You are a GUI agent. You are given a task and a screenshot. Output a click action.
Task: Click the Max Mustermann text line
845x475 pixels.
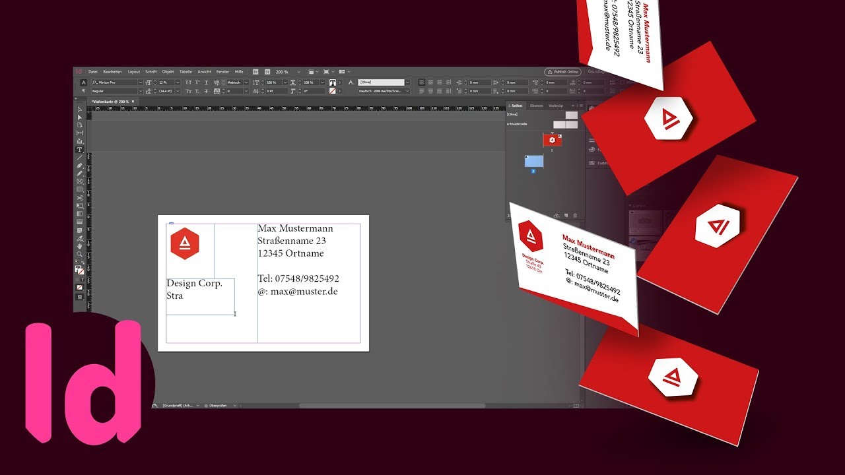pyautogui.click(x=296, y=228)
